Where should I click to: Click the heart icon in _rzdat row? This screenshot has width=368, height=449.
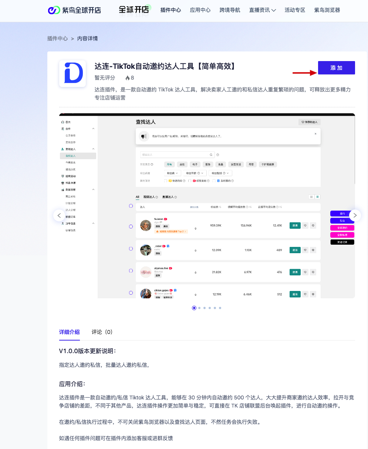pyautogui.click(x=305, y=250)
